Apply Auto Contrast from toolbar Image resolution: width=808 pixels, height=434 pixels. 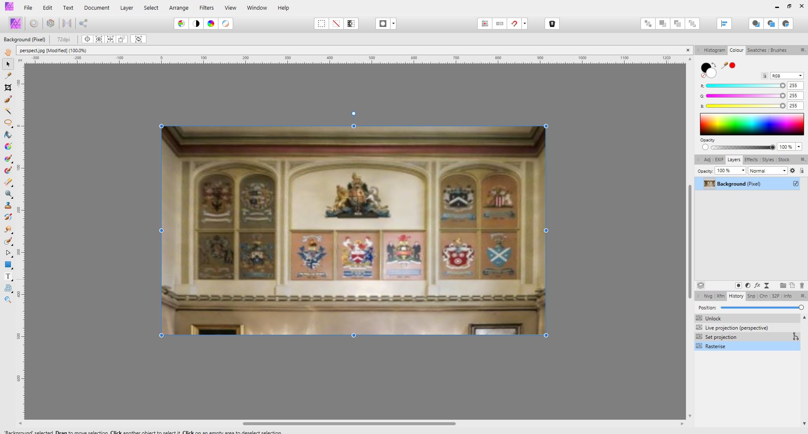click(196, 24)
